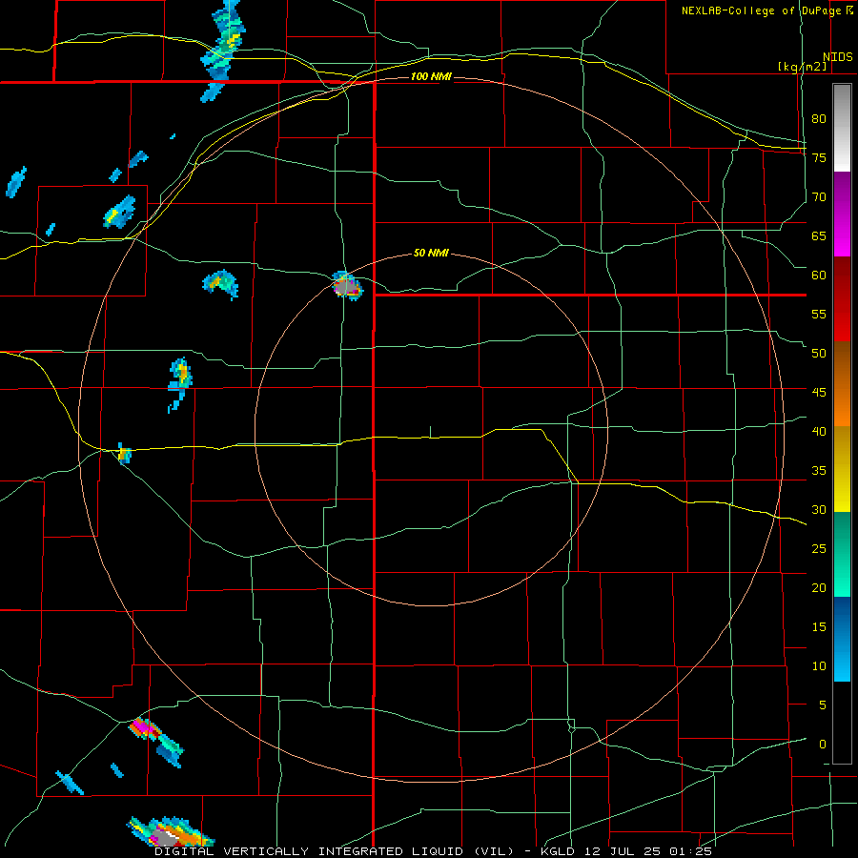Click the 15 value on the legend

point(819,627)
